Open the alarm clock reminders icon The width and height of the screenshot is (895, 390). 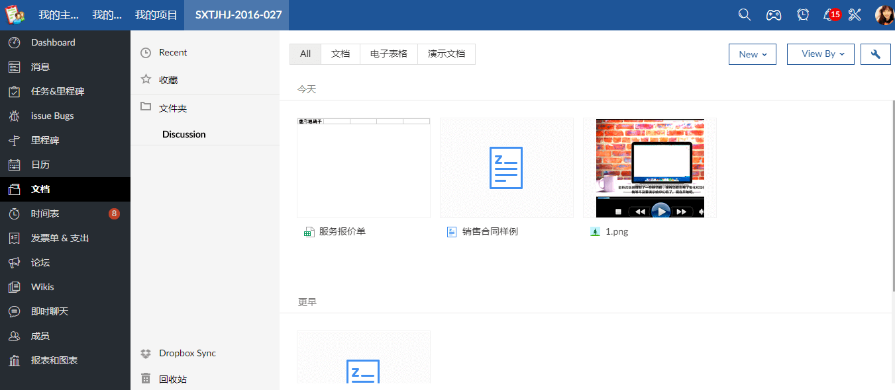tap(803, 15)
